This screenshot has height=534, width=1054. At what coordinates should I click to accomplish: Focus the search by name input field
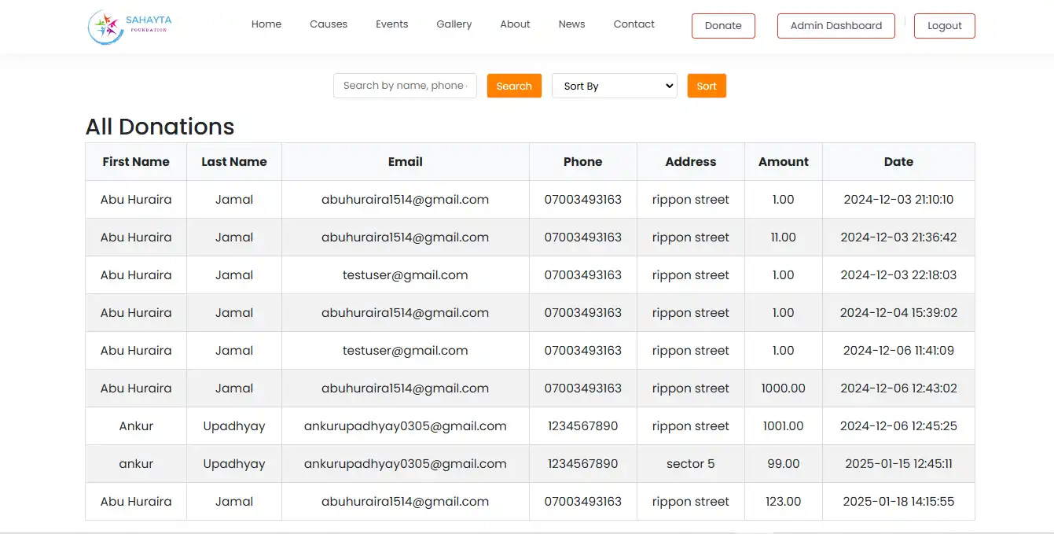click(x=405, y=86)
